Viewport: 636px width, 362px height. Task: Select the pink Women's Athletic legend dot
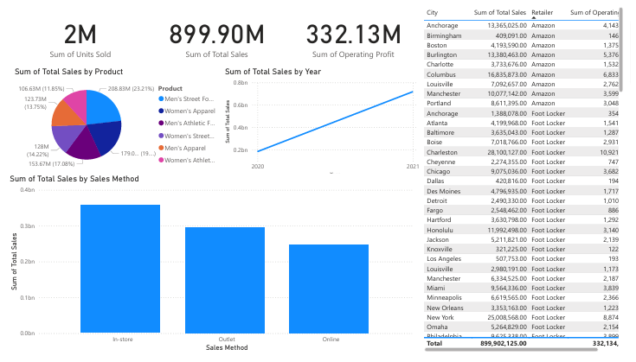(163, 160)
